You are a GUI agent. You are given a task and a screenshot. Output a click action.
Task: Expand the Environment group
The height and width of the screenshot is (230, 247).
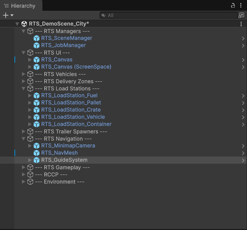(24, 182)
